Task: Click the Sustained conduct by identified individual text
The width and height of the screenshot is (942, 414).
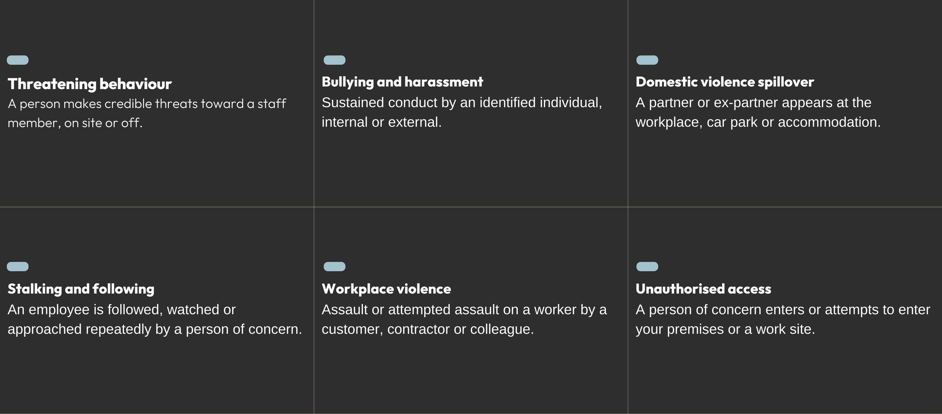Action: [x=462, y=112]
